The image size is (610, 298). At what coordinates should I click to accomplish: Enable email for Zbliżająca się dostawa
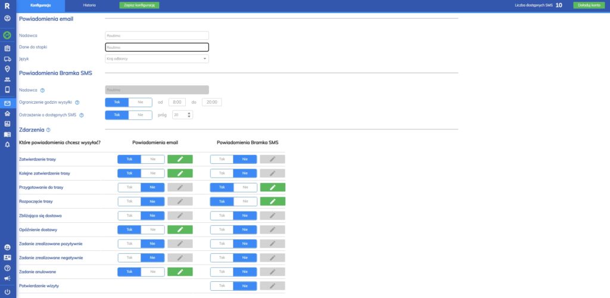tap(129, 215)
